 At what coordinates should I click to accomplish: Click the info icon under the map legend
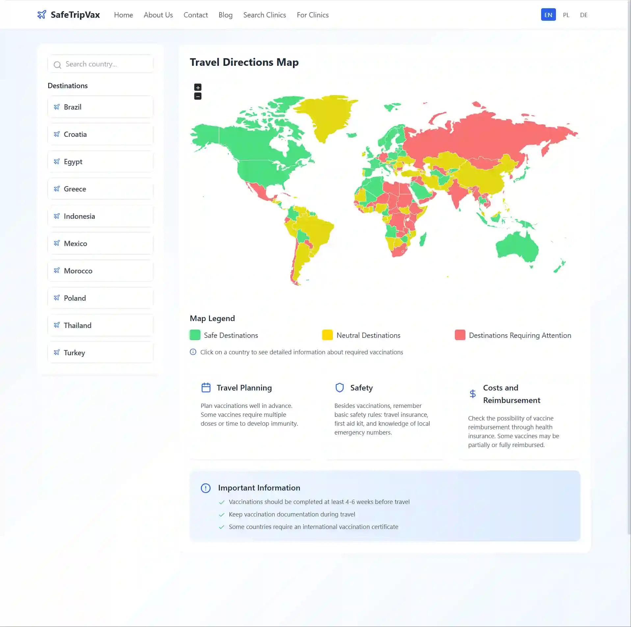click(193, 352)
